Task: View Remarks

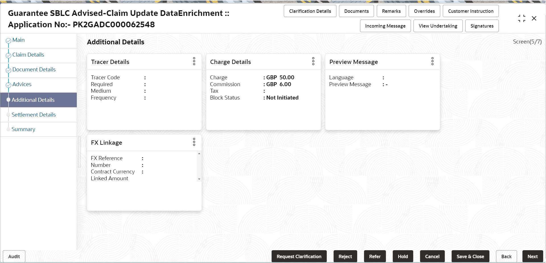Action: (x=391, y=11)
